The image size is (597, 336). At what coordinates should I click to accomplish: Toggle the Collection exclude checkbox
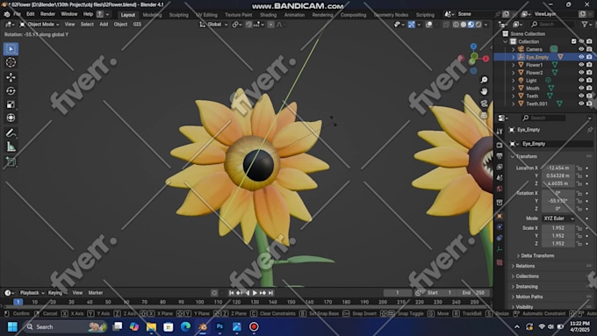click(x=574, y=41)
